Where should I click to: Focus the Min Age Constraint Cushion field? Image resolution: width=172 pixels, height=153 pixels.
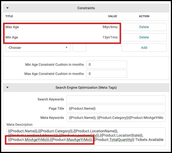[106, 65]
